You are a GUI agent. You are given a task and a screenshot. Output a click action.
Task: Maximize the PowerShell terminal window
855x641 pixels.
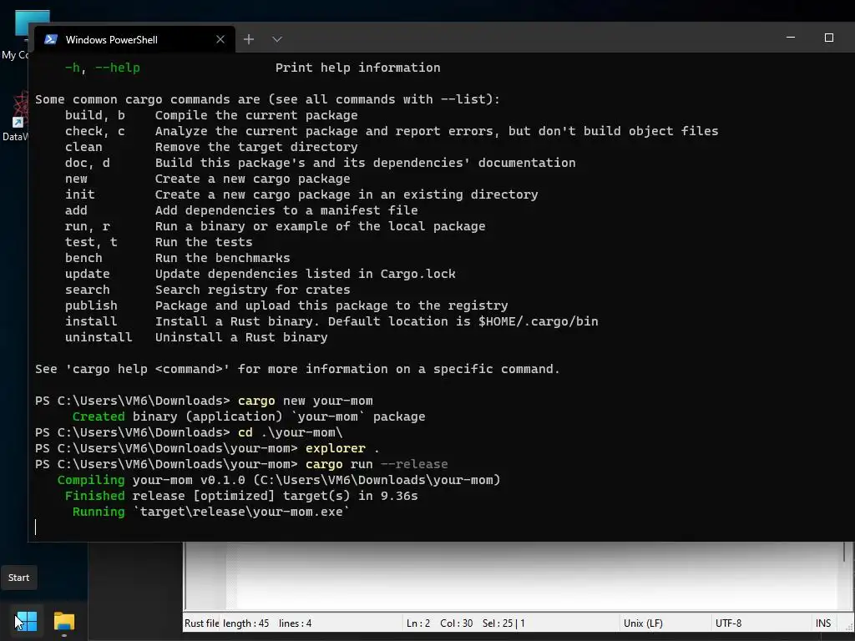(829, 38)
